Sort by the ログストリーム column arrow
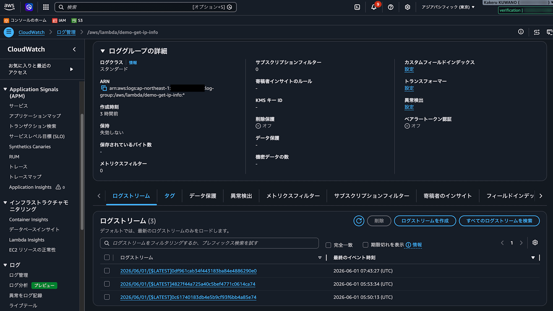553x311 pixels. (320, 258)
